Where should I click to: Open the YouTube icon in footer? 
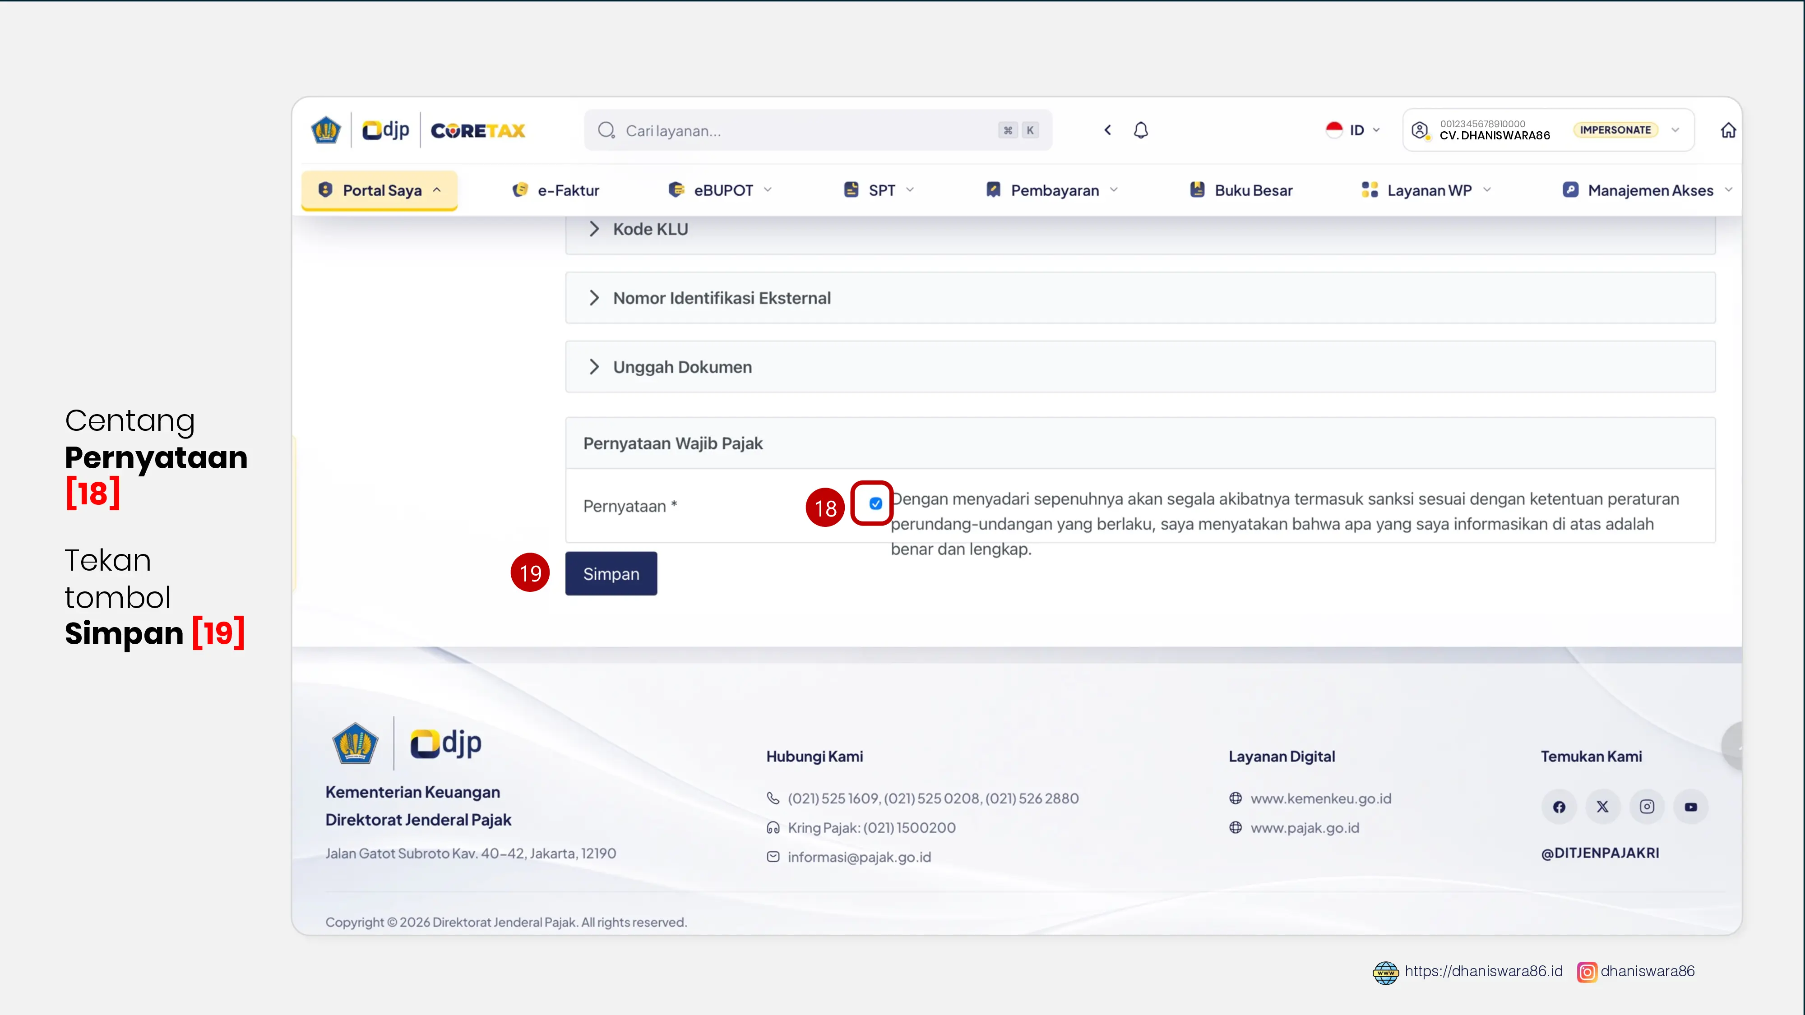point(1691,807)
